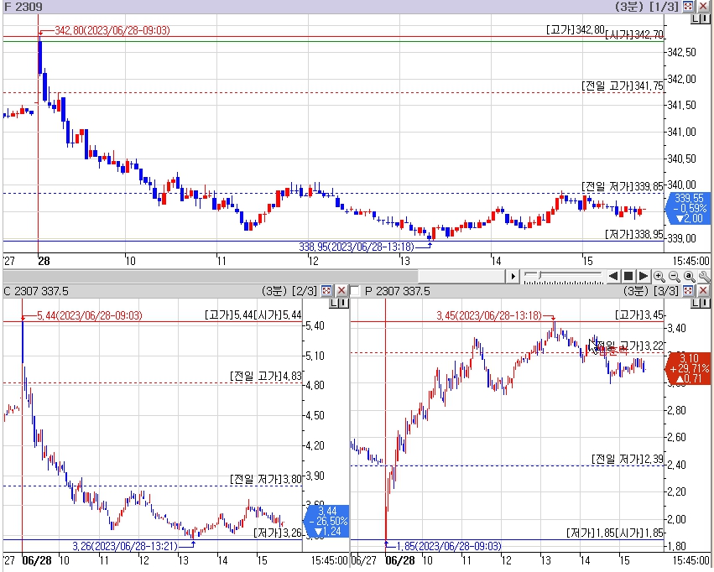This screenshot has width=714, height=572.
Task: Click the chart zoom-out magnifier icon
Action: point(675,276)
